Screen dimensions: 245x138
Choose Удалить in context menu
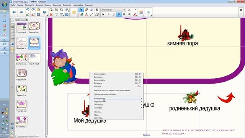click(x=116, y=86)
